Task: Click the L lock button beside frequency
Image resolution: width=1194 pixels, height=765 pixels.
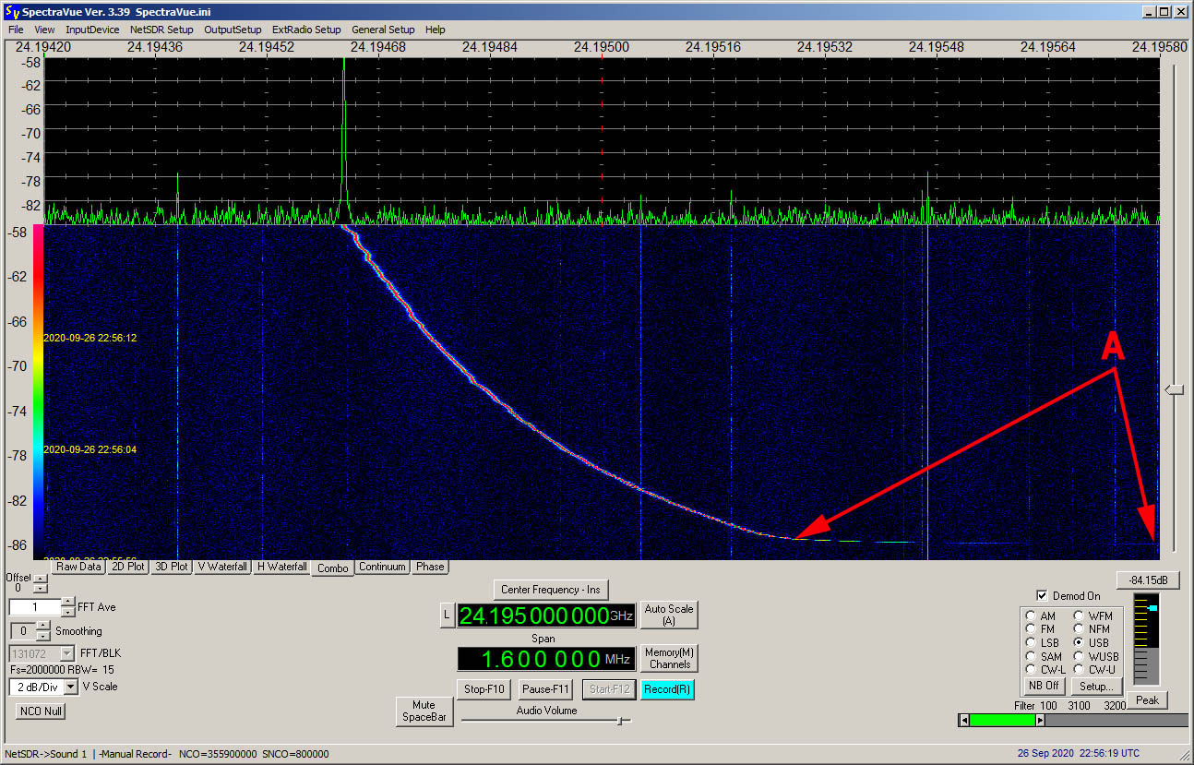Action: point(447,616)
